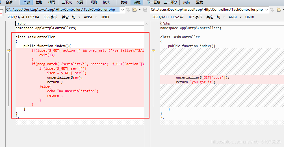Click right file date 2021/4/11 11:52:47
This screenshot has height=147, width=284.
(168, 17)
